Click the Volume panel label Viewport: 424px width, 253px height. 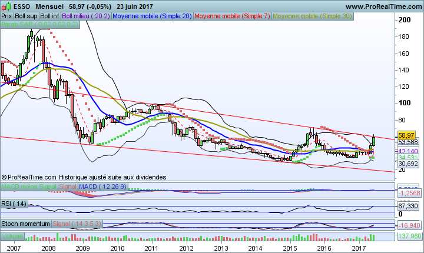point(12,237)
